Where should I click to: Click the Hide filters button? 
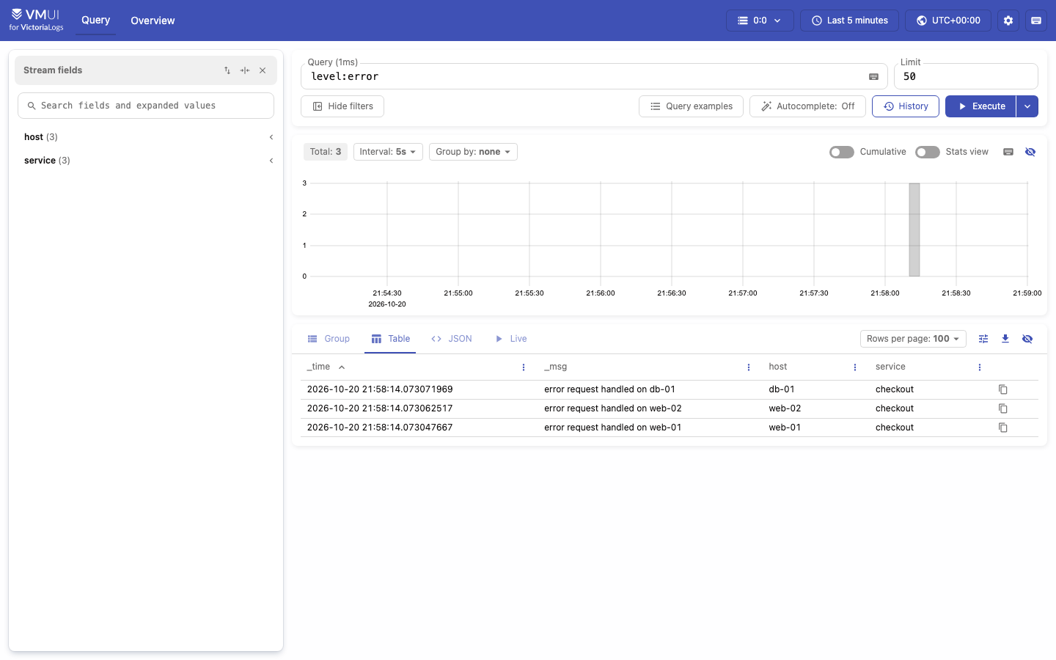[342, 106]
